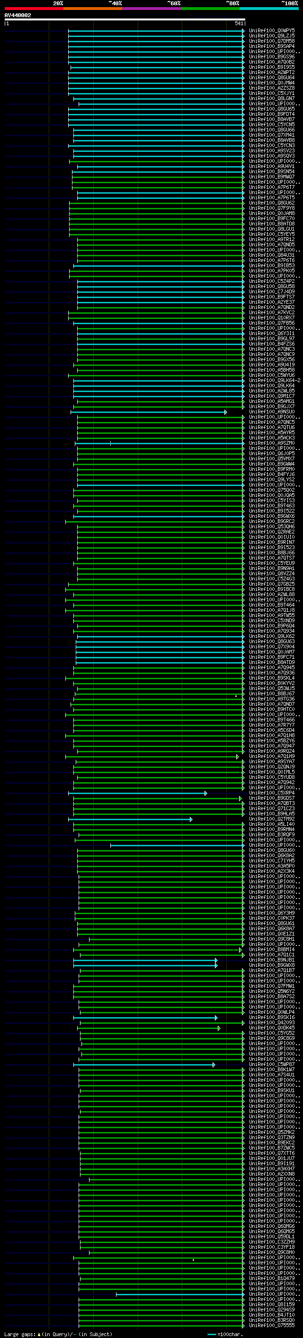This screenshot has height=1338, width=303.
Task: Select hit label UniRef100_B4JT10
Action: pos(272,1315)
